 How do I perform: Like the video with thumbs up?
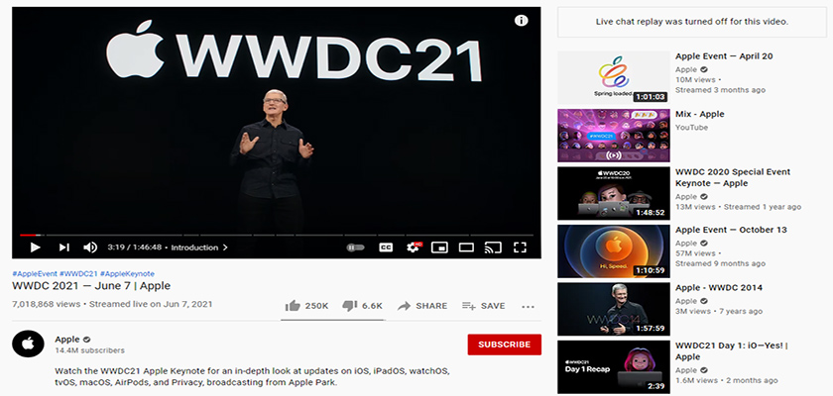[x=306, y=306]
